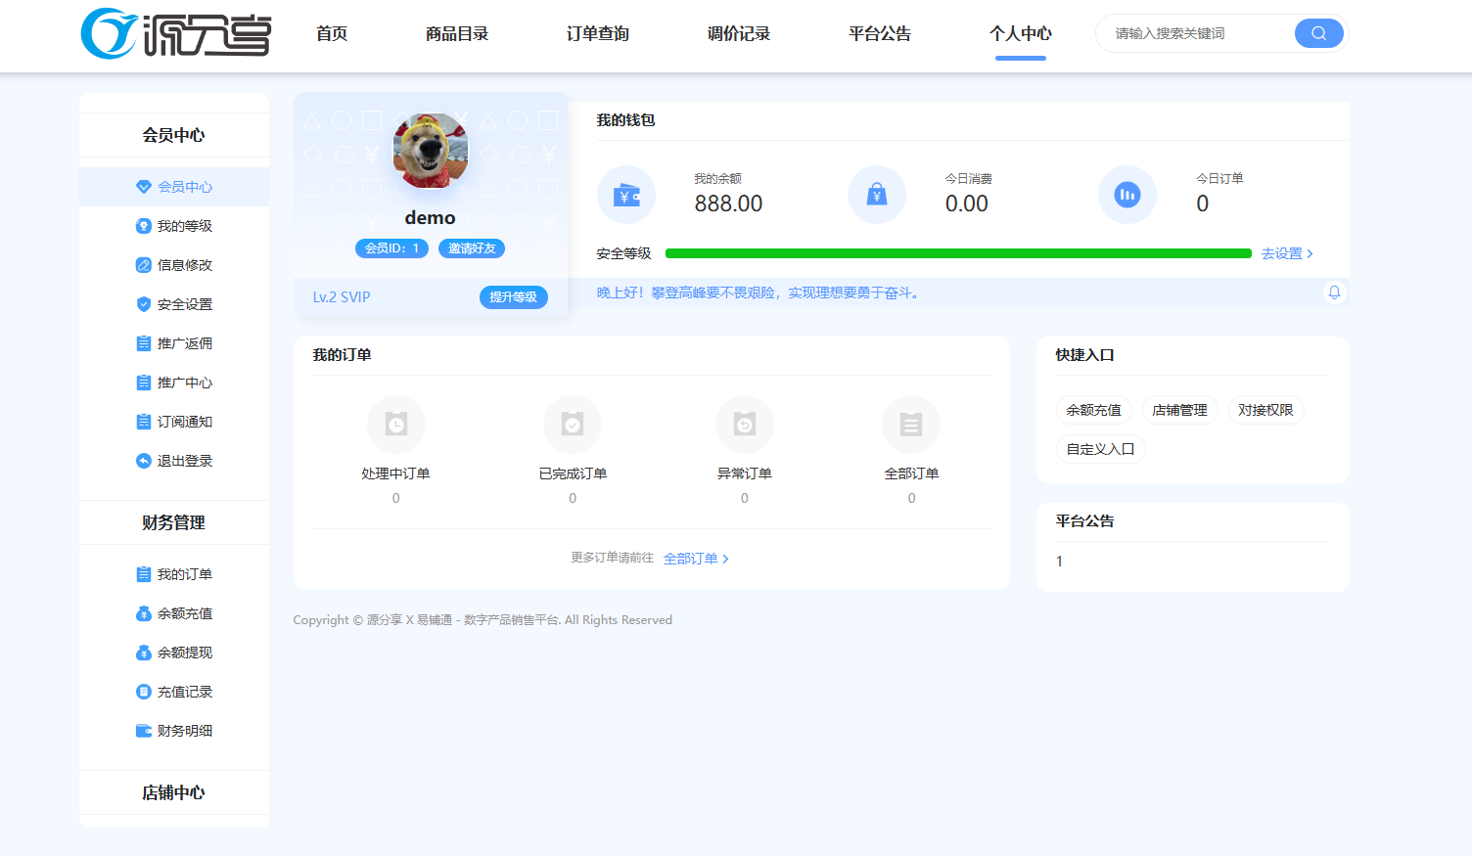The width and height of the screenshot is (1472, 856).
Task: Click the 我的余额 wallet icon
Action: click(626, 195)
